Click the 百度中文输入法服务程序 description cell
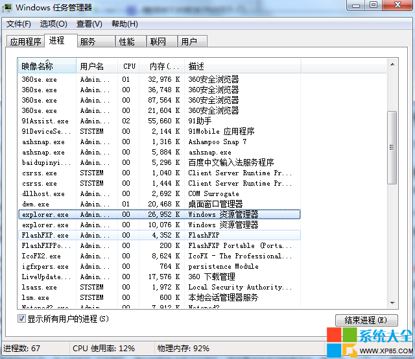Screen dimensions: 415x359 (x=231, y=162)
